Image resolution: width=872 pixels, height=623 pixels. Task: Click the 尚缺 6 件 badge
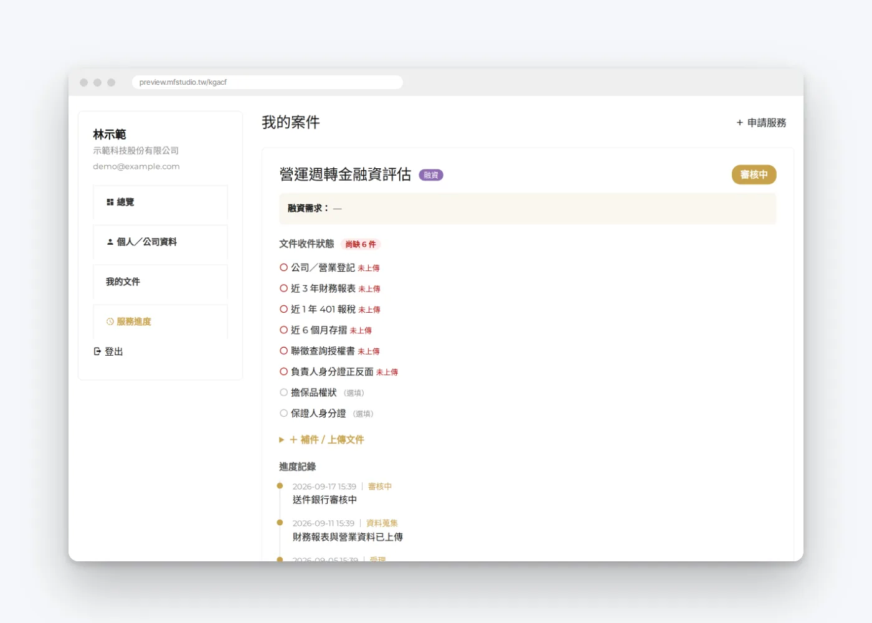click(x=361, y=244)
